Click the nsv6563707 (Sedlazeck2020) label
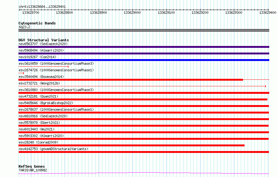This screenshot has height=177, width=278. point(43,44)
